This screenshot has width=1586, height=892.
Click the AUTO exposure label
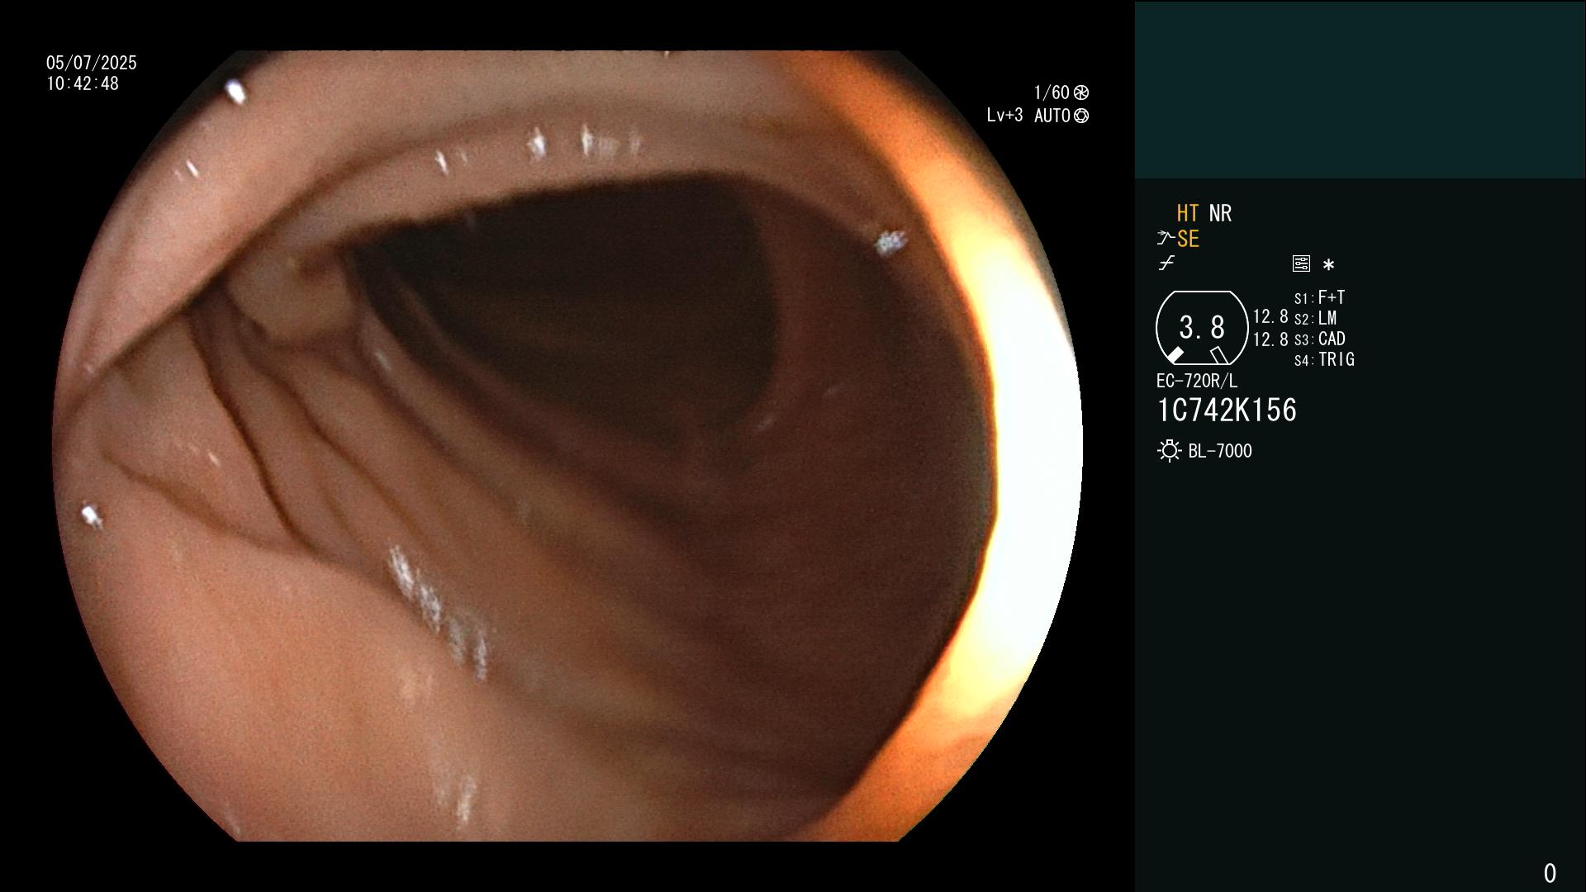[1052, 116]
